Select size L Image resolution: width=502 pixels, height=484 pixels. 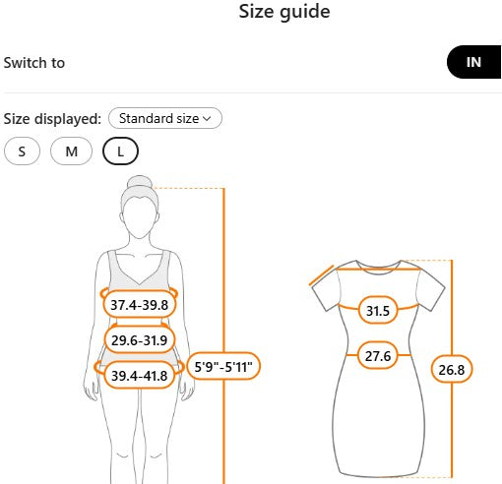[120, 151]
